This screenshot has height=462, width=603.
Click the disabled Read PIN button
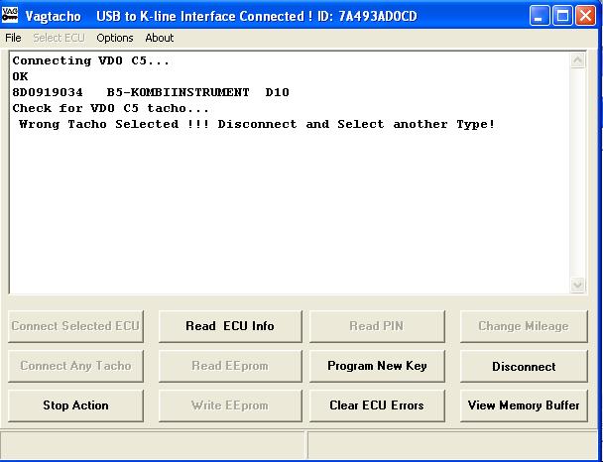377,326
